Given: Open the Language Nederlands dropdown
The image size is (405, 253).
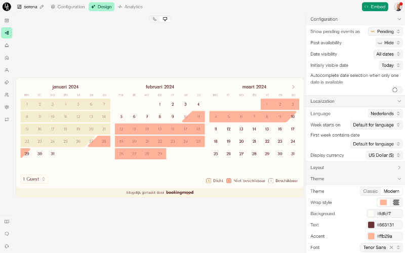Looking at the screenshot, I should click(x=385, y=113).
